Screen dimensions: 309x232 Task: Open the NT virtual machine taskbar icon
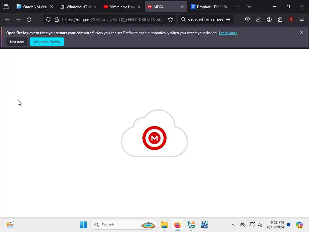[204, 225]
